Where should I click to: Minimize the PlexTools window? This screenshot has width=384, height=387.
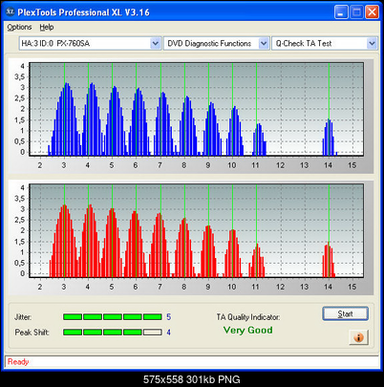(341, 12)
